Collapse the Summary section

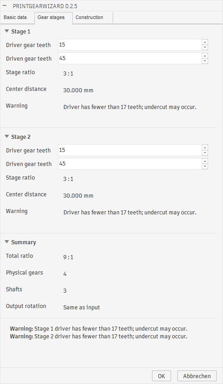[7, 242]
